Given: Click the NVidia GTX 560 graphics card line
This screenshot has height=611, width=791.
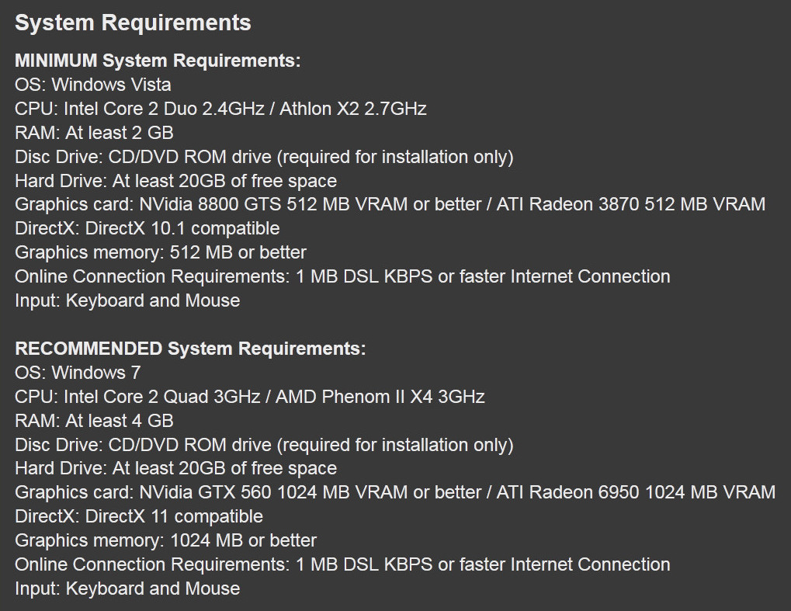Looking at the screenshot, I should (395, 492).
